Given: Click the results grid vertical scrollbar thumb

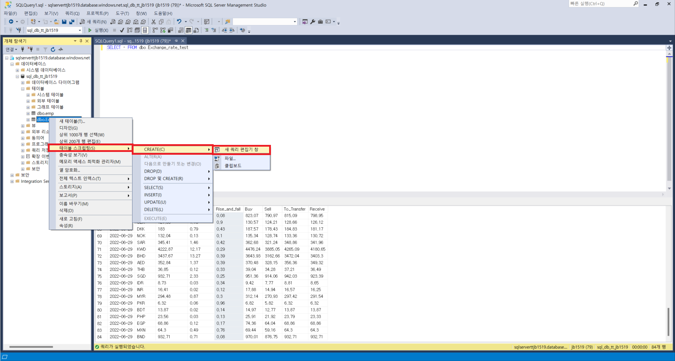Looking at the screenshot, I should tap(669, 322).
